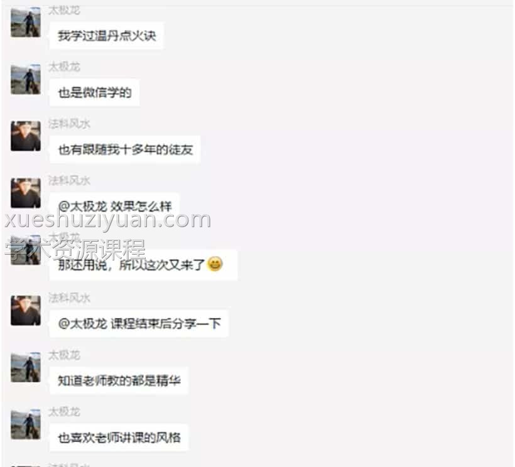515x467 pixels.
Task: Click the 太极龙 name above "也是微信学的"
Action: click(x=64, y=67)
